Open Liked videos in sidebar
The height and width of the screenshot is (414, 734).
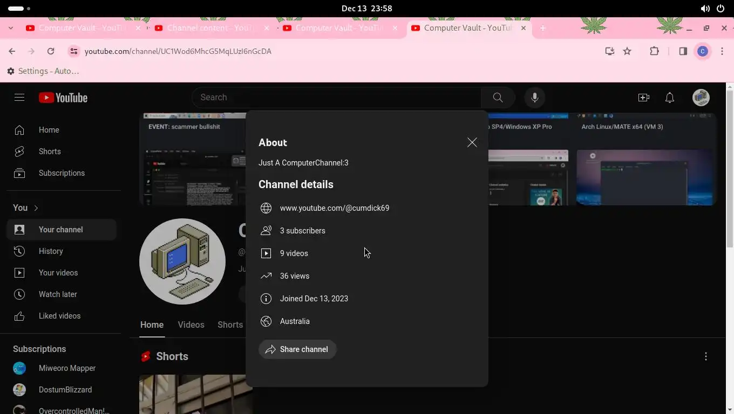point(62,316)
